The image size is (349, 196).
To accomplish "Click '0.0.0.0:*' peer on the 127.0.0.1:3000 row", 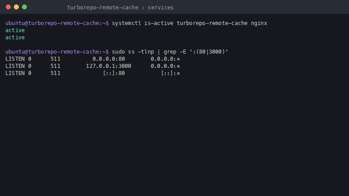I will [x=166, y=66].
